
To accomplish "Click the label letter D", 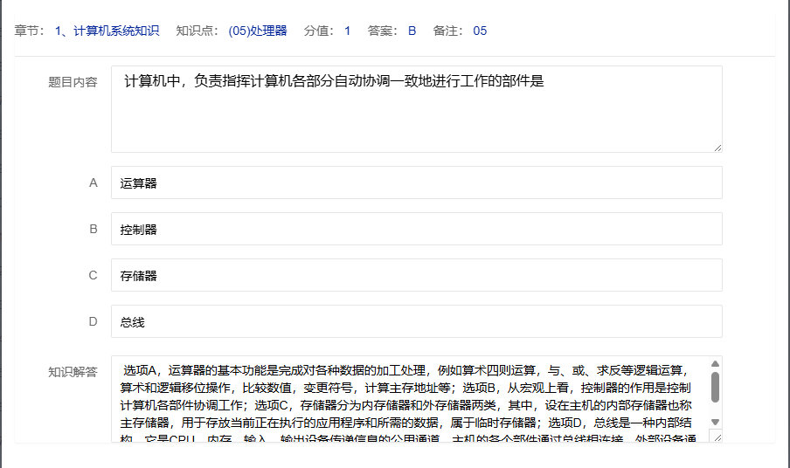I will [x=94, y=321].
